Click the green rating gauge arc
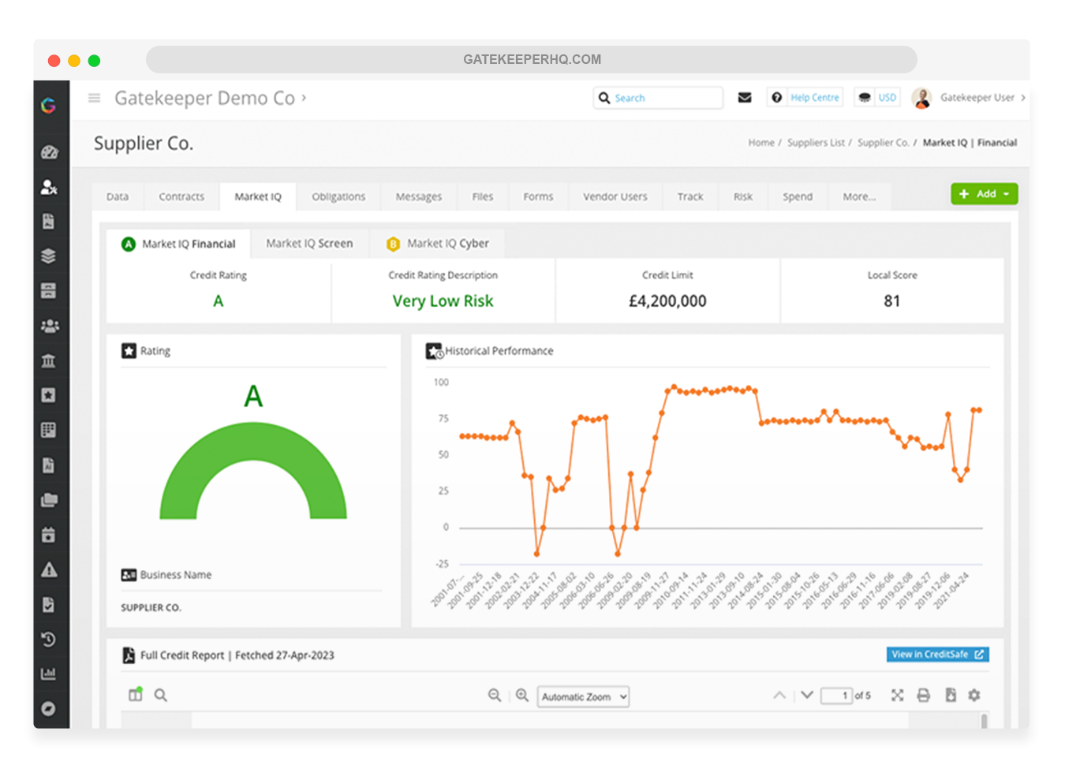 (x=253, y=471)
